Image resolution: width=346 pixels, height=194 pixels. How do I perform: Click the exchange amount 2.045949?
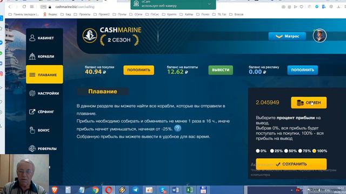pos(268,102)
